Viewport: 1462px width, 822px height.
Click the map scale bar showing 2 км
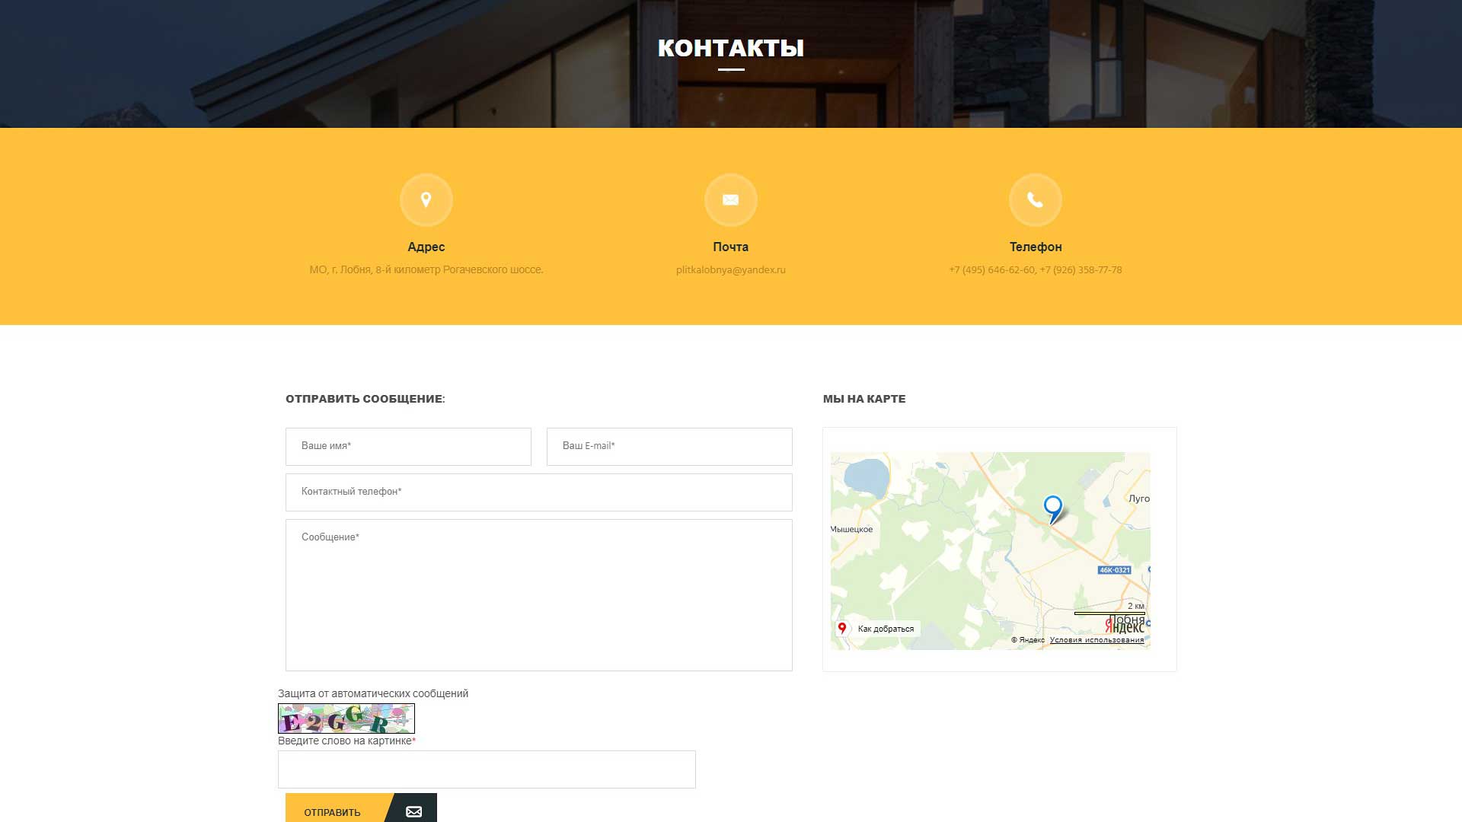click(1111, 608)
